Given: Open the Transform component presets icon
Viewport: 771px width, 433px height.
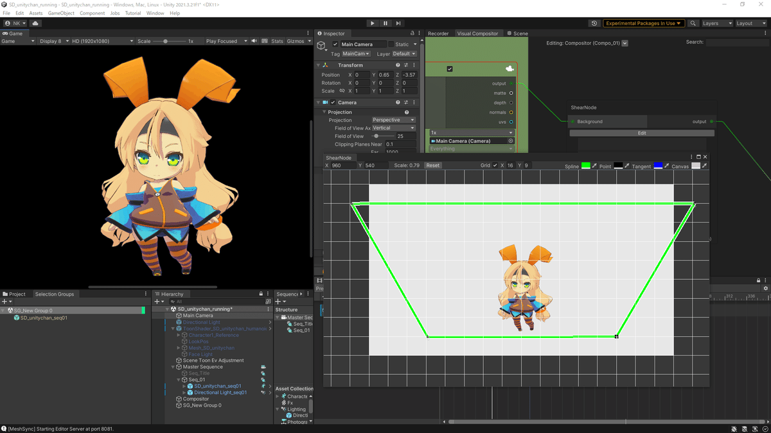Looking at the screenshot, I should point(405,65).
